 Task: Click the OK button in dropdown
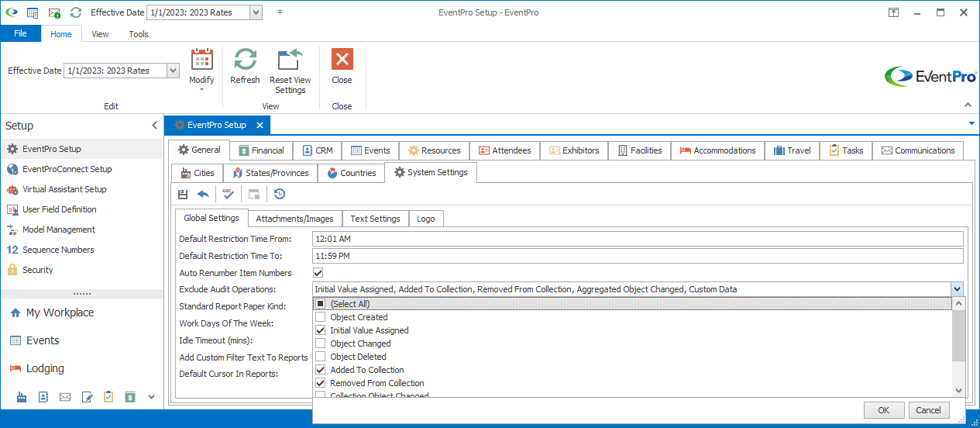click(884, 410)
